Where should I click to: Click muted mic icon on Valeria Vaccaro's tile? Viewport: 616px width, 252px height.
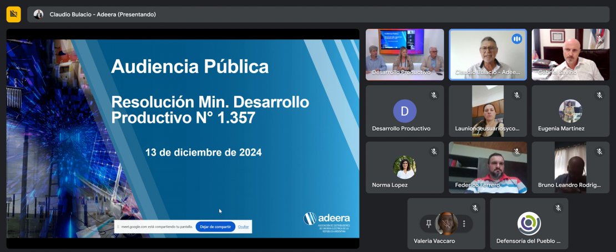point(475,208)
